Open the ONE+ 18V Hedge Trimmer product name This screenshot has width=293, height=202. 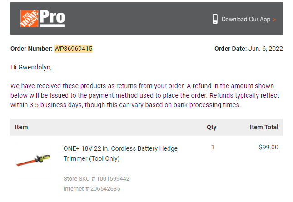tap(120, 153)
